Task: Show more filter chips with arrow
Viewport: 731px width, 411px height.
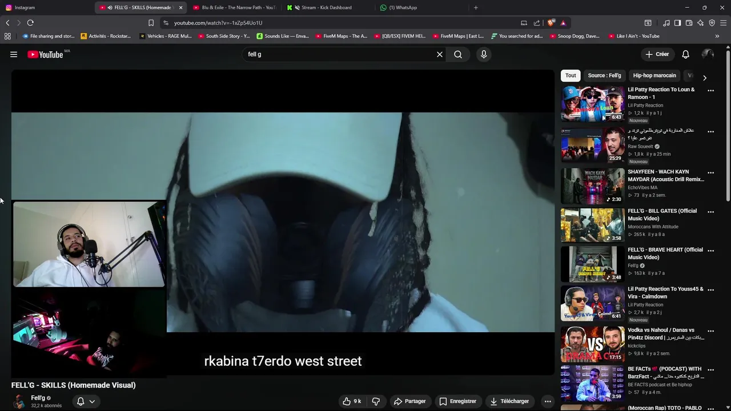Action: coord(705,78)
